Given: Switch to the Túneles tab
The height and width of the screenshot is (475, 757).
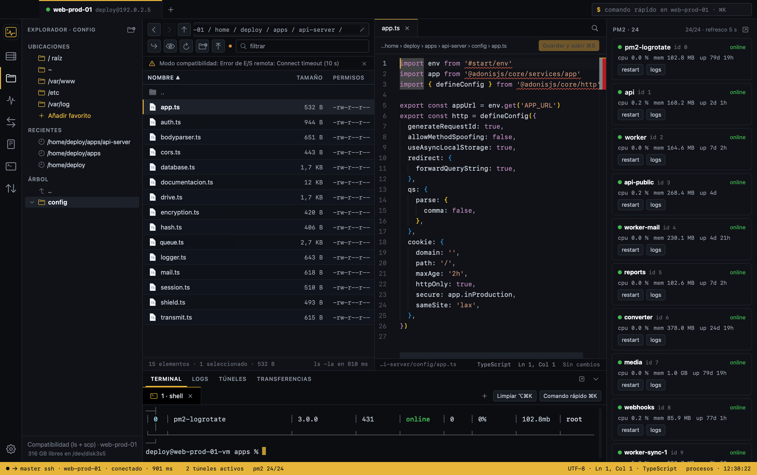Looking at the screenshot, I should coord(233,379).
